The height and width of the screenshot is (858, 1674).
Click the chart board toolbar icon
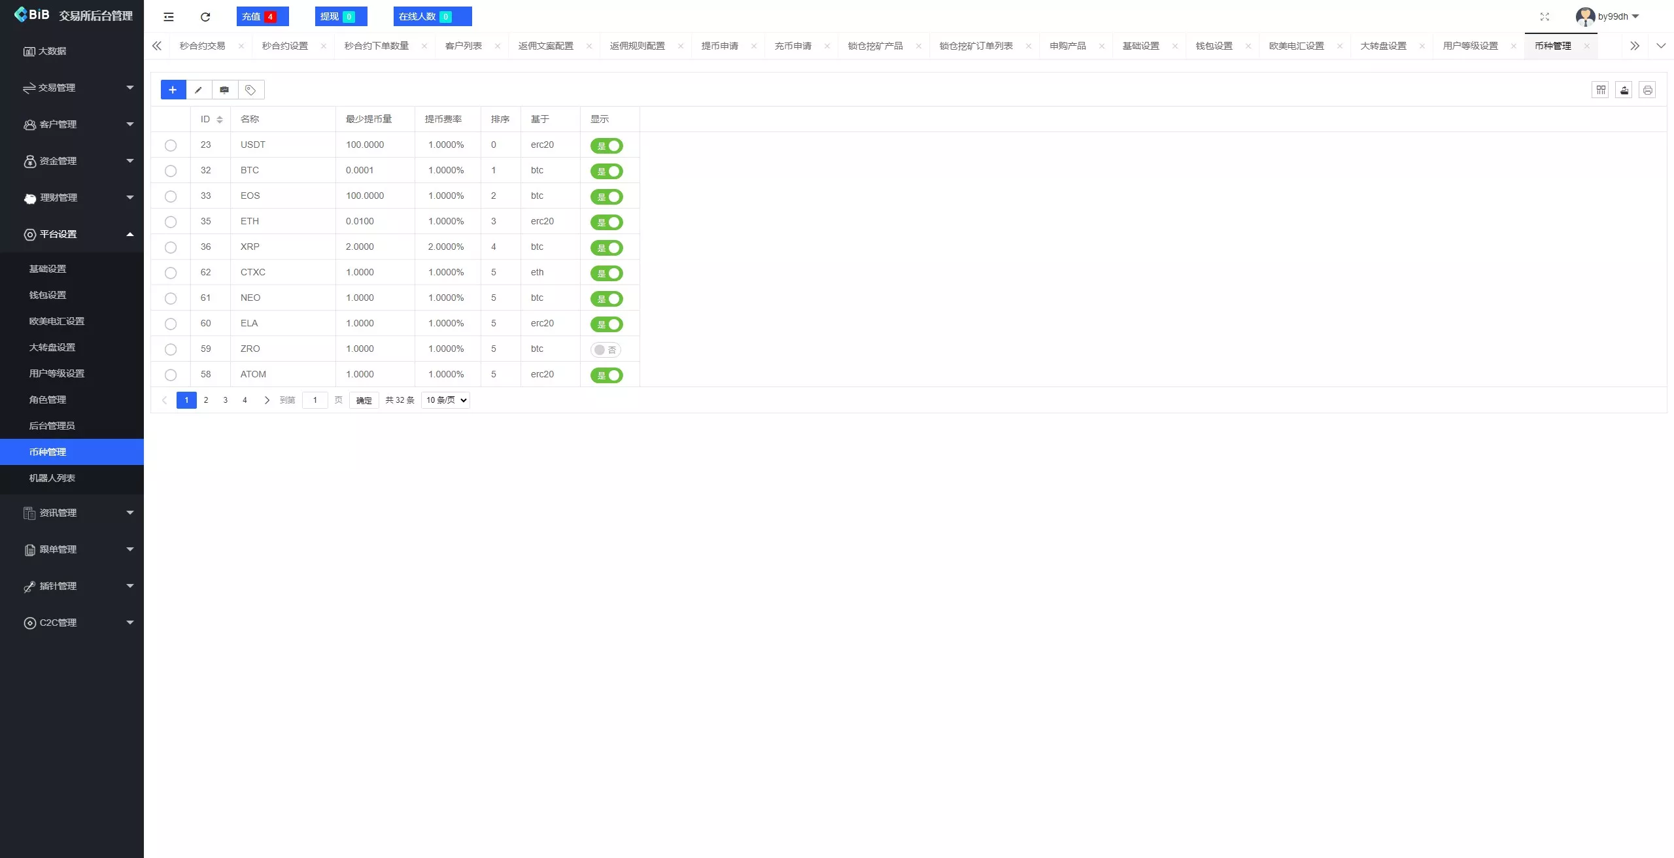click(224, 90)
